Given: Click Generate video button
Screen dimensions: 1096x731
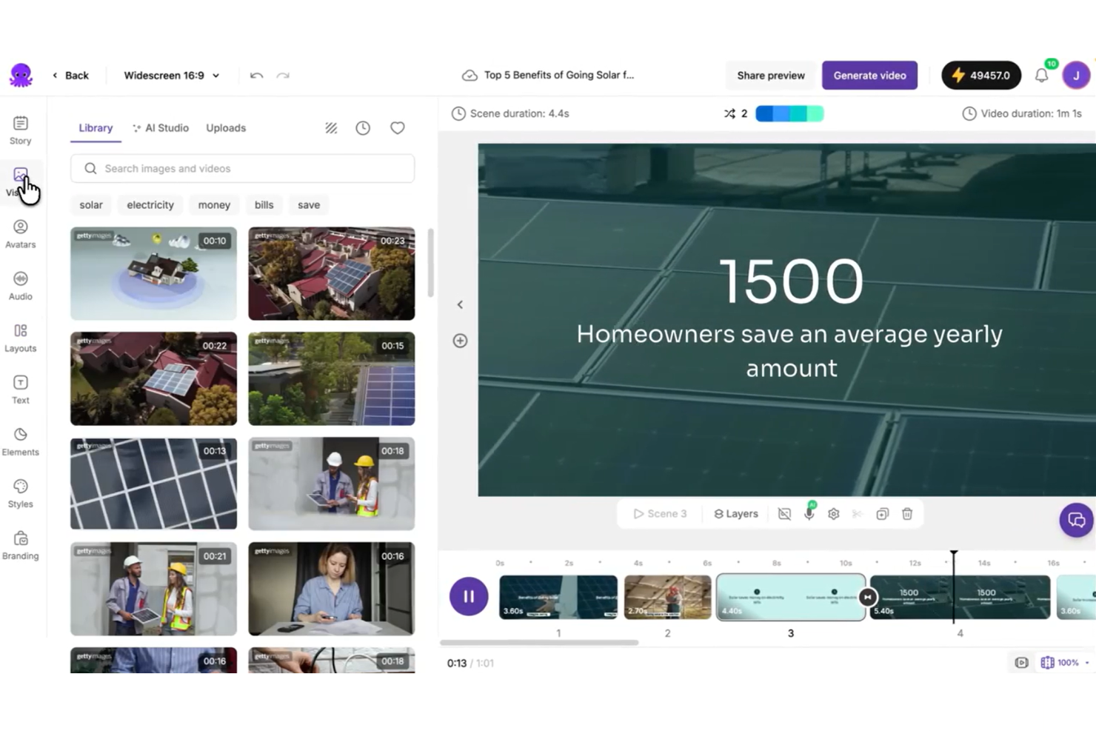Looking at the screenshot, I should [x=869, y=76].
